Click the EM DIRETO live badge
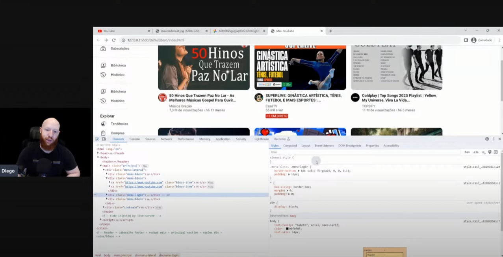Screen dimensions: 503x257 [x=277, y=116]
